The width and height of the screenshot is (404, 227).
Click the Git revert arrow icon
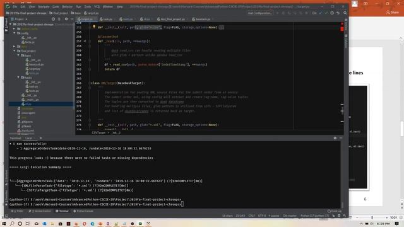coord(338,13)
